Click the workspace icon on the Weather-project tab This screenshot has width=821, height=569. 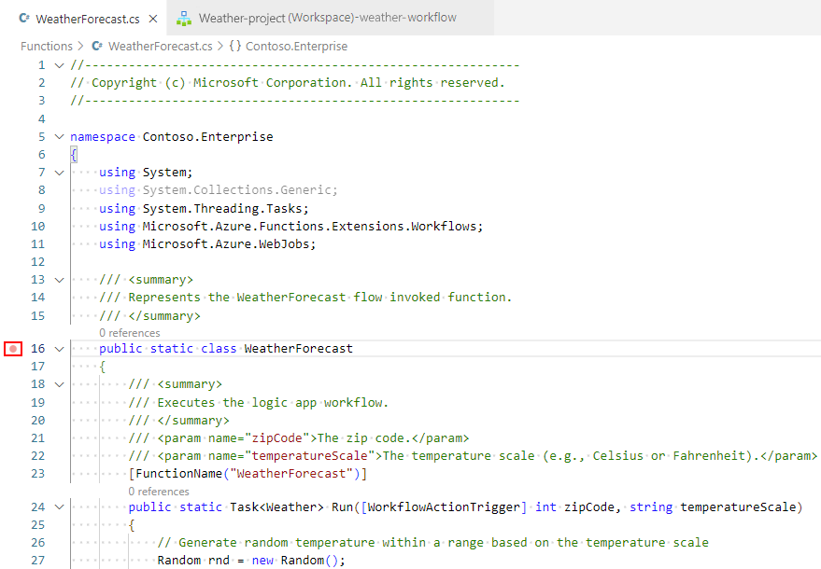[182, 17]
